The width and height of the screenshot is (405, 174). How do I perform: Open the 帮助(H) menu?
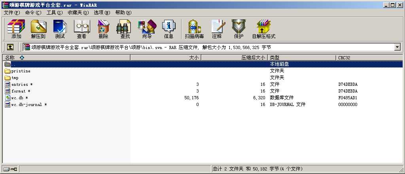[x=123, y=12]
